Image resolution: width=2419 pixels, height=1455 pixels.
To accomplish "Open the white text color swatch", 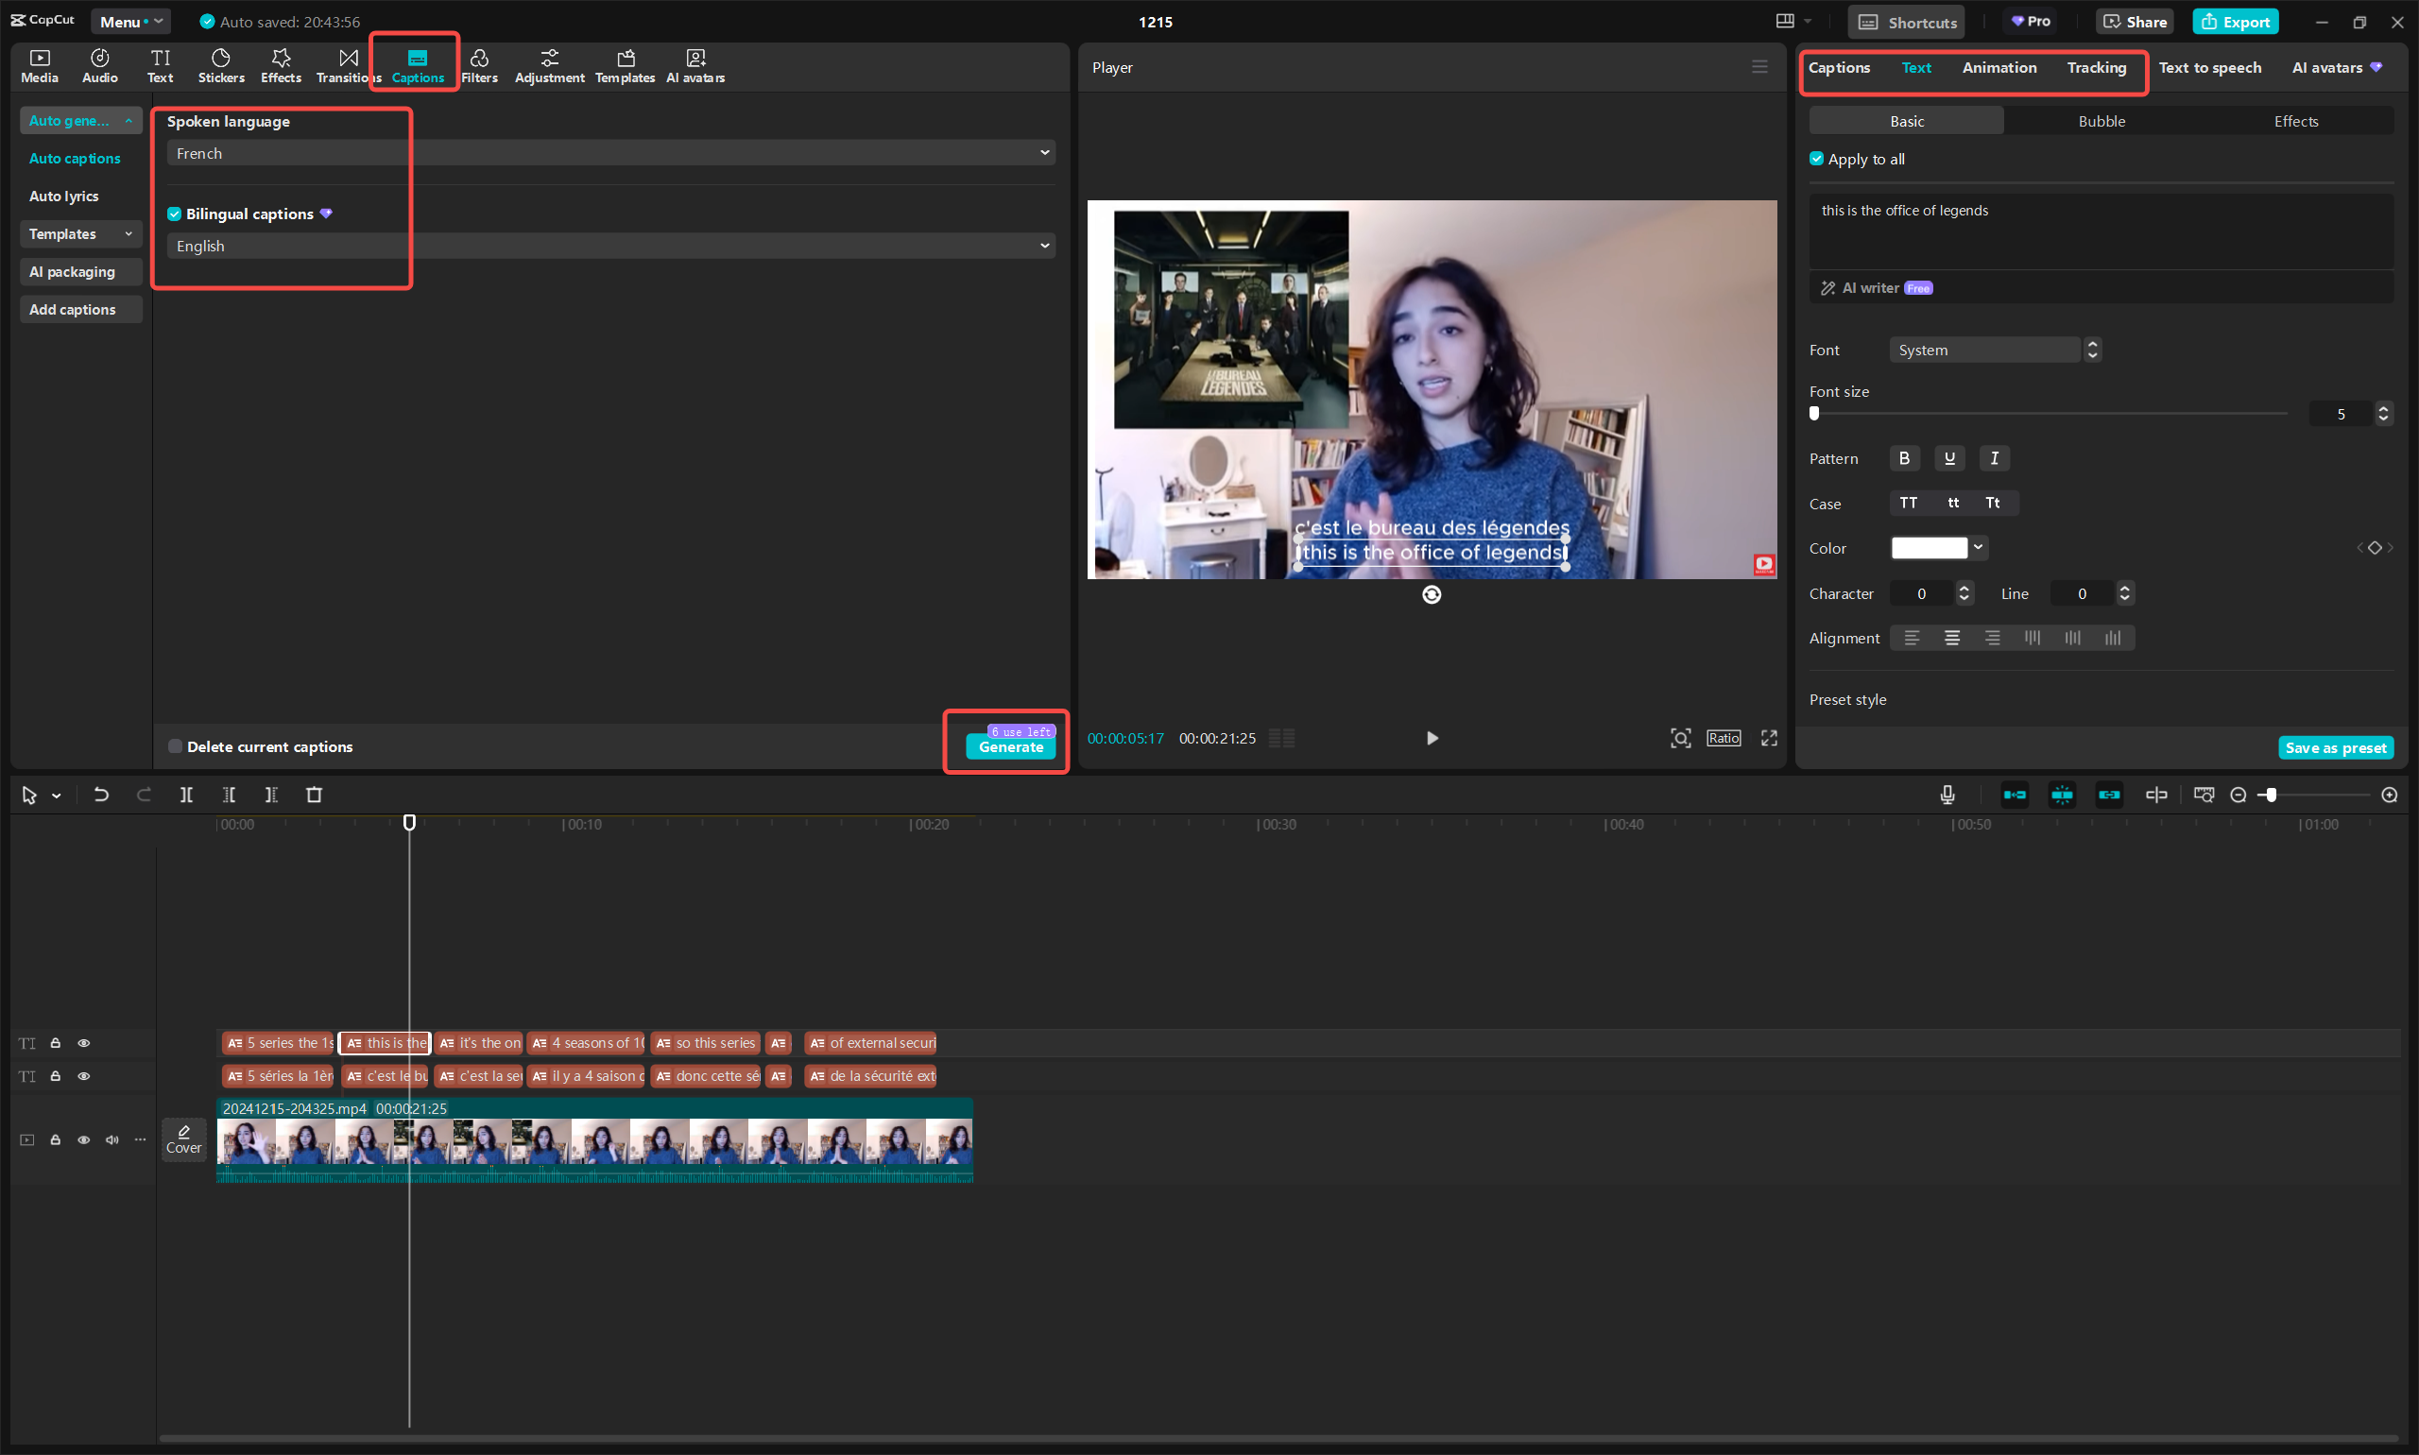I will pos(1929,548).
